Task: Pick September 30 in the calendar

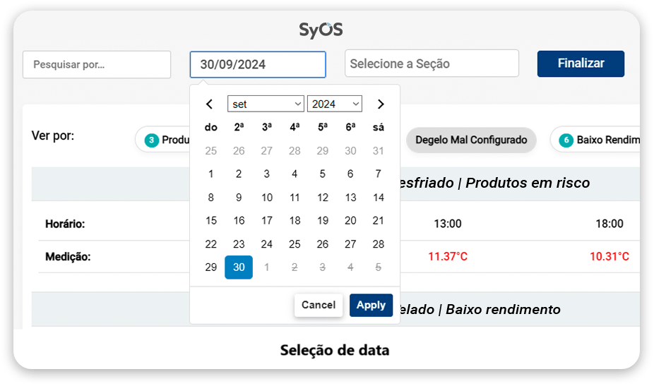Action: [239, 267]
